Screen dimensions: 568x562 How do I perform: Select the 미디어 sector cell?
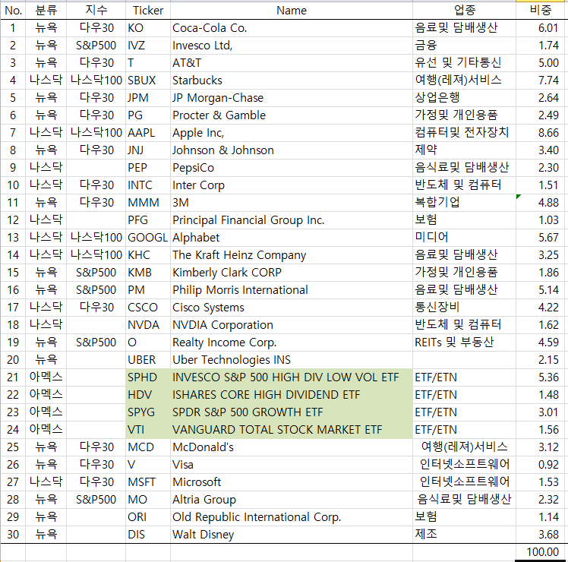[464, 238]
